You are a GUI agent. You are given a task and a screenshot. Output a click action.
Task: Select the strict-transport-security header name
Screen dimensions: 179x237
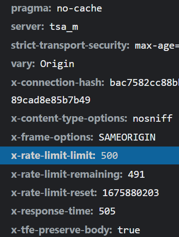[70, 46]
